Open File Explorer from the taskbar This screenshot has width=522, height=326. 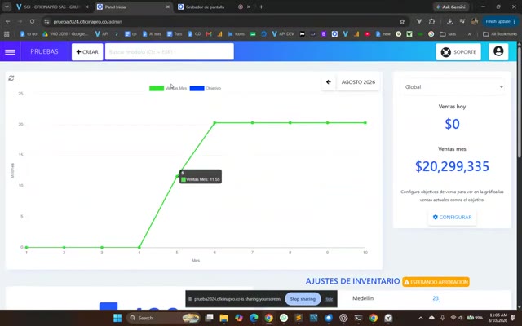coord(223,318)
